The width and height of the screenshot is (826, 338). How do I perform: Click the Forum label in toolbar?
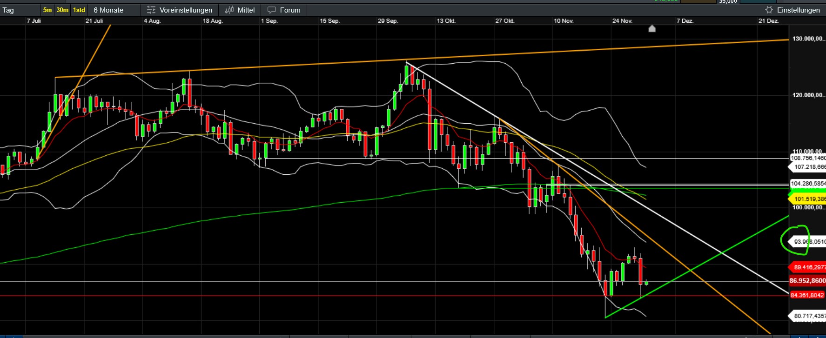[290, 10]
